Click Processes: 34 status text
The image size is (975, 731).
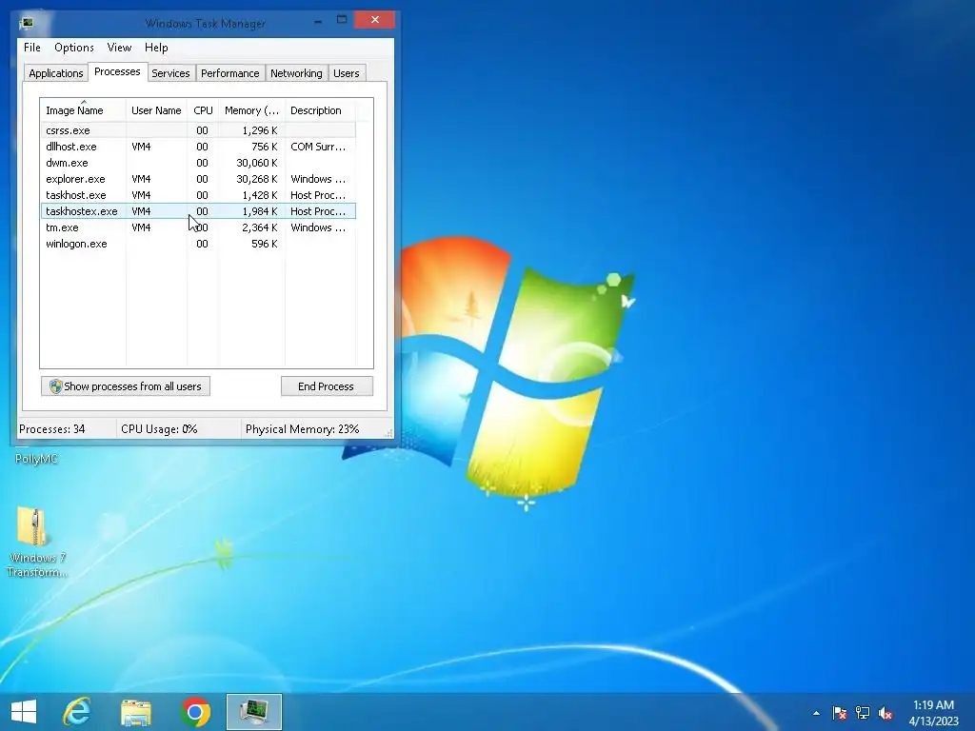pyautogui.click(x=52, y=429)
